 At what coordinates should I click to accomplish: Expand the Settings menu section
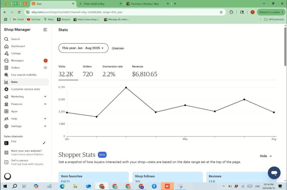[45, 126]
